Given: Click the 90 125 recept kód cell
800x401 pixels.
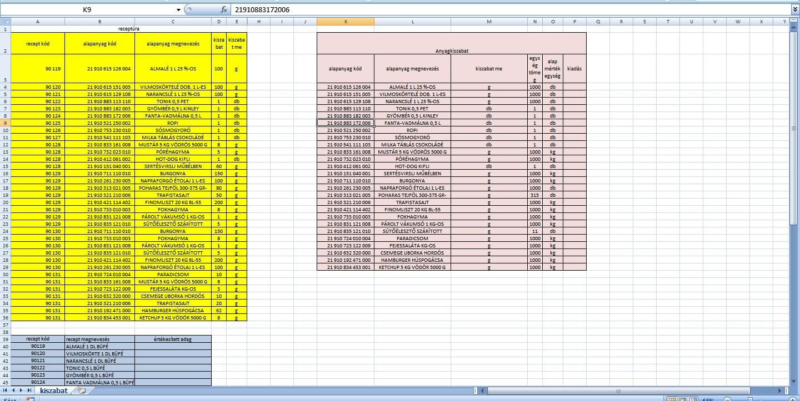Looking at the screenshot, I should tap(37, 123).
